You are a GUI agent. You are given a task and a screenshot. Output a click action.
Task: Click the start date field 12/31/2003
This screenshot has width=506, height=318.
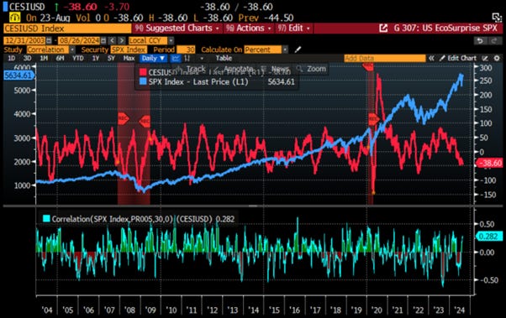(24, 40)
